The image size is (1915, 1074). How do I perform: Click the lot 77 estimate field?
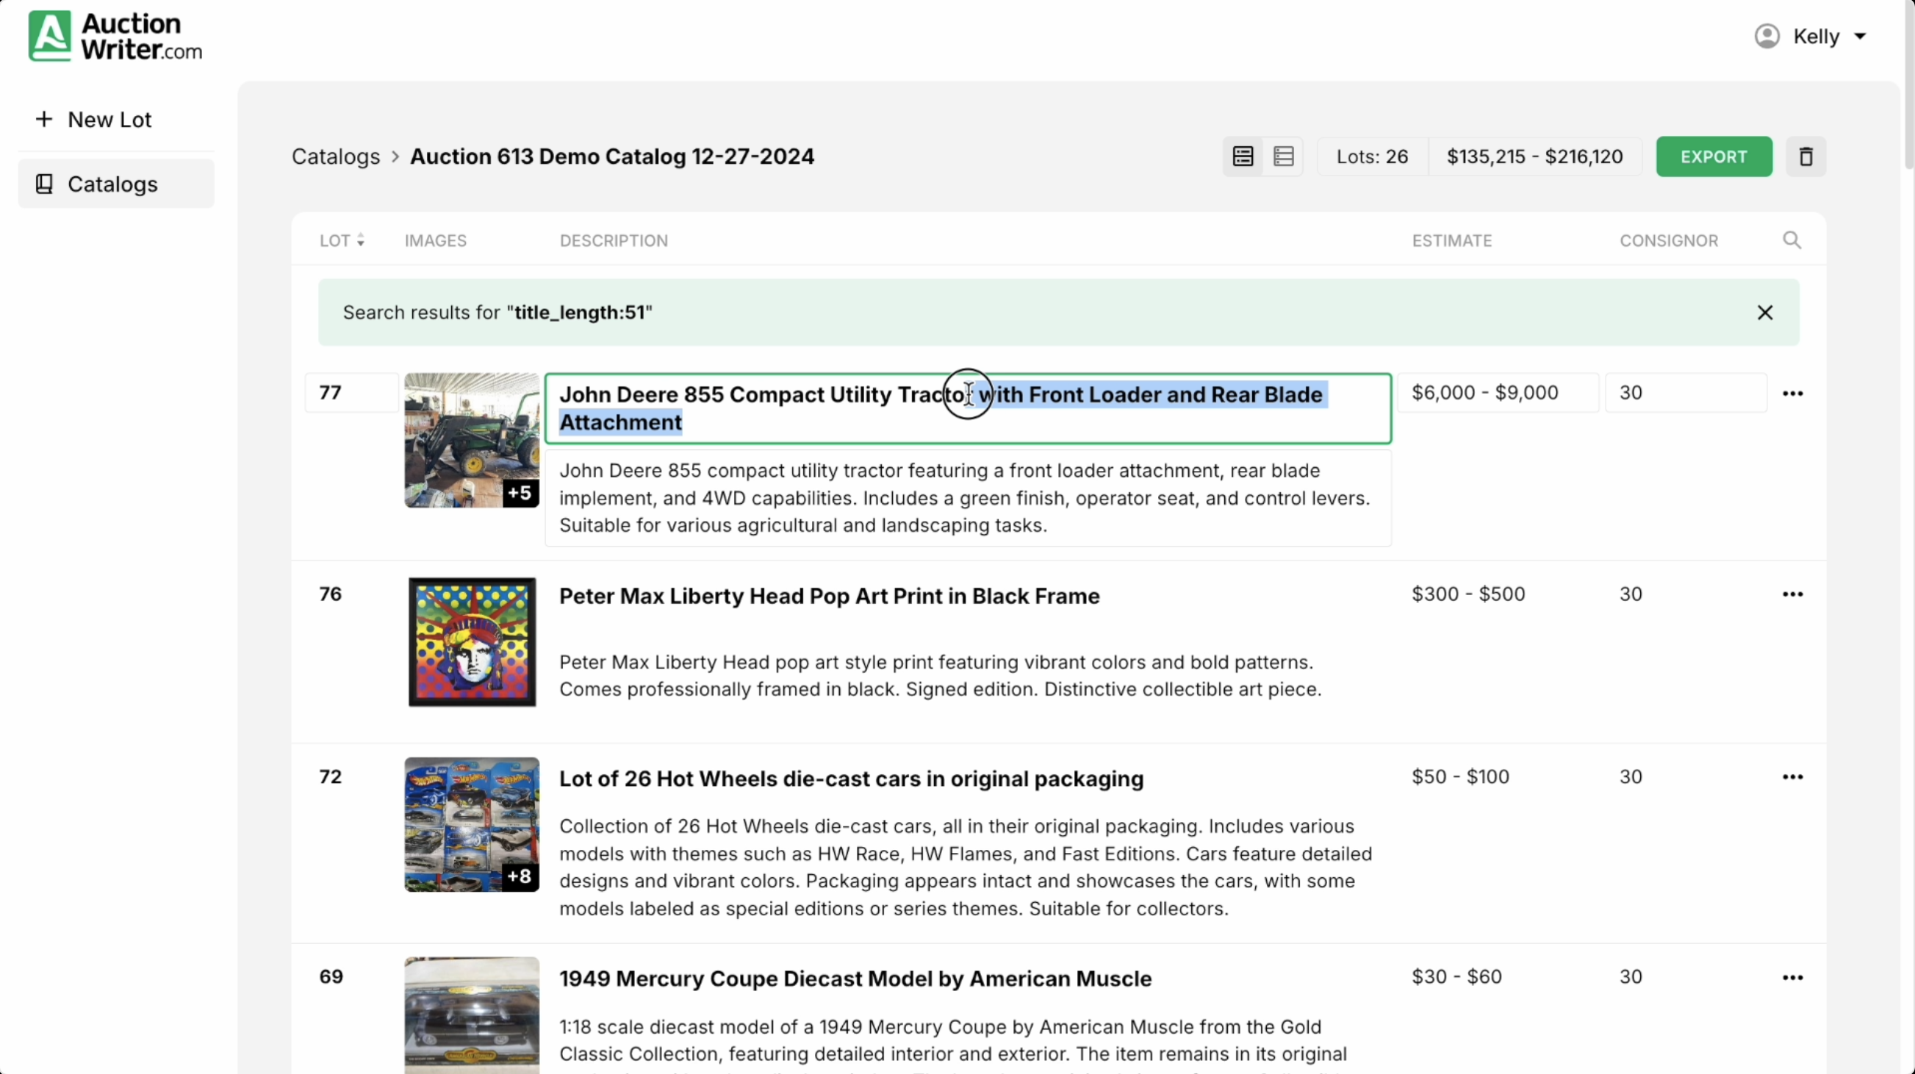(x=1496, y=393)
